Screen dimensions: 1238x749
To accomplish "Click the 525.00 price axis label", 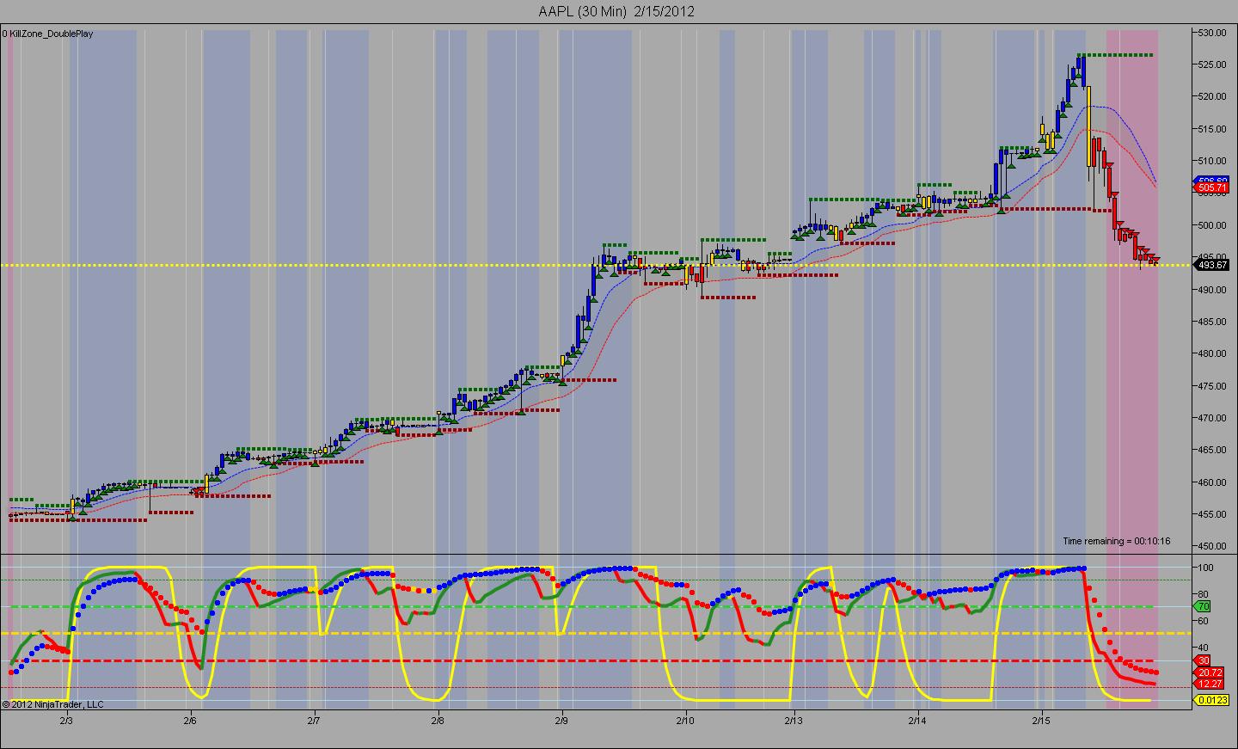I will (1210, 64).
